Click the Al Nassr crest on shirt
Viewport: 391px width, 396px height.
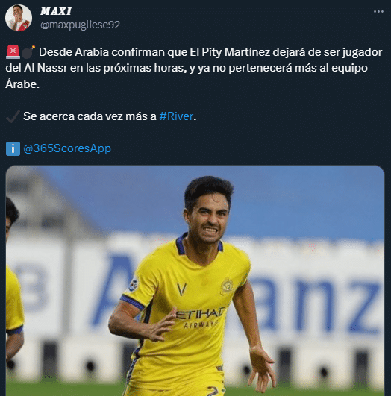point(227,286)
